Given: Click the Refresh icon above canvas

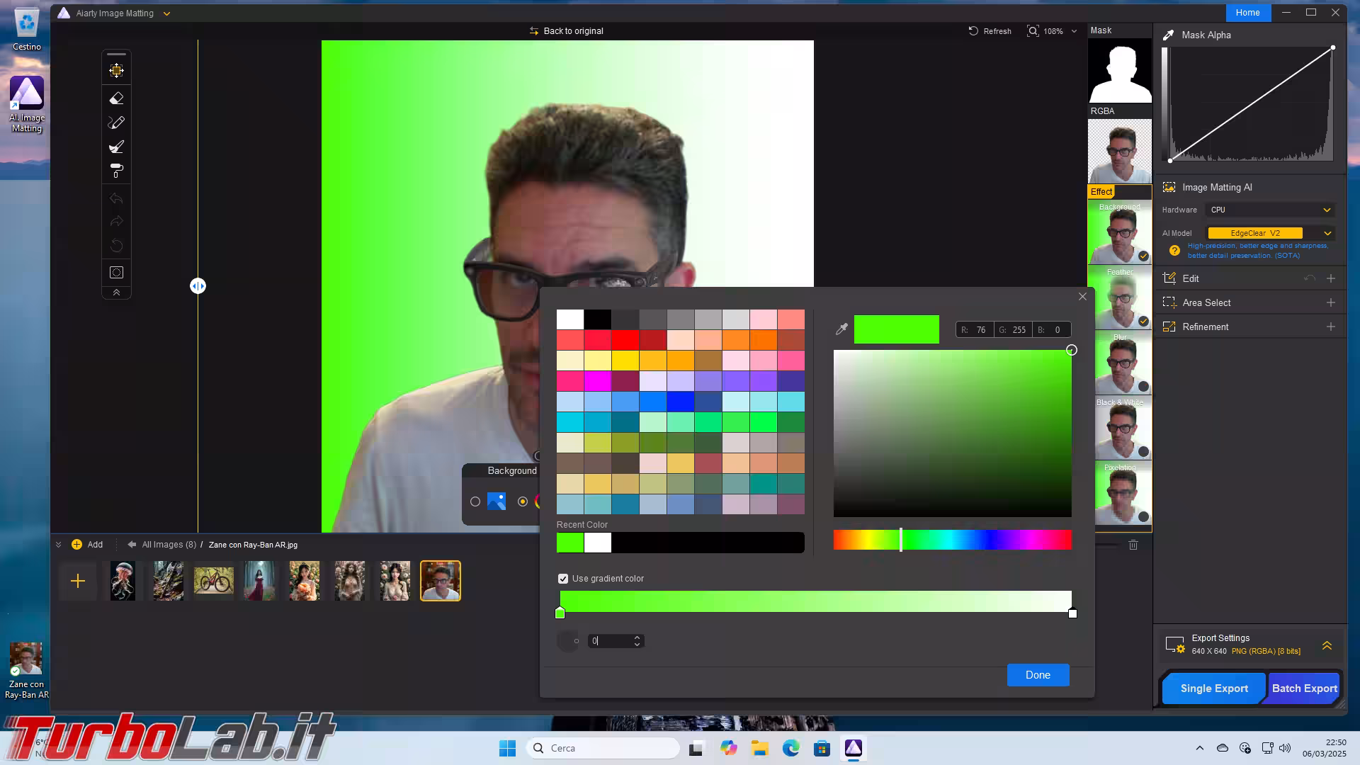Looking at the screenshot, I should (973, 31).
